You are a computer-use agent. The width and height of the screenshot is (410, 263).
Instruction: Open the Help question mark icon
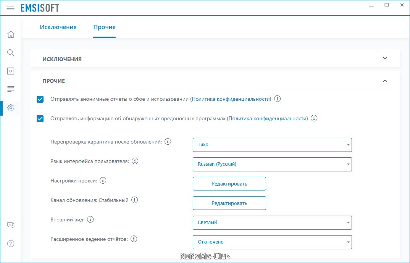(x=11, y=244)
